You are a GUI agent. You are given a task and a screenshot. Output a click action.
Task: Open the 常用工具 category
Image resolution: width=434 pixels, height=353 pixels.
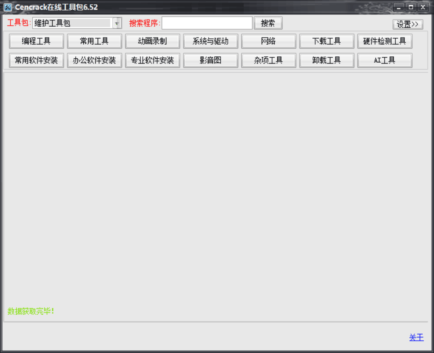(x=95, y=41)
